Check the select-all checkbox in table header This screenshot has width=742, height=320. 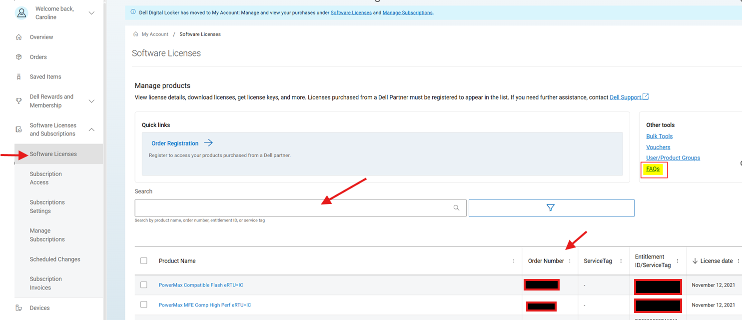144,260
